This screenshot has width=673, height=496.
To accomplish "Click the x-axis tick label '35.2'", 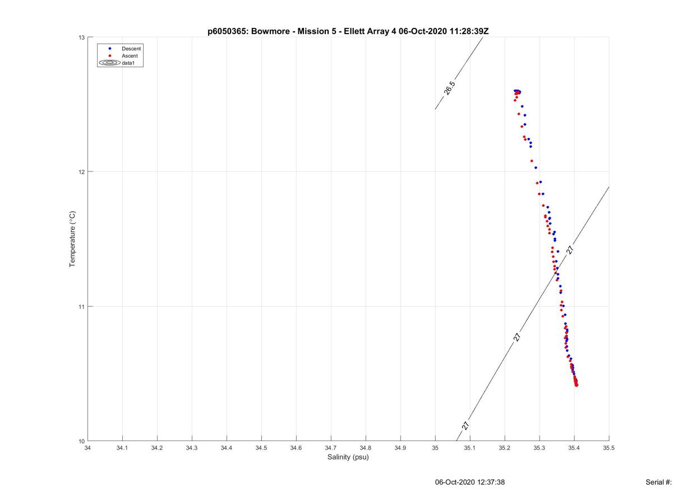I will (505, 448).
